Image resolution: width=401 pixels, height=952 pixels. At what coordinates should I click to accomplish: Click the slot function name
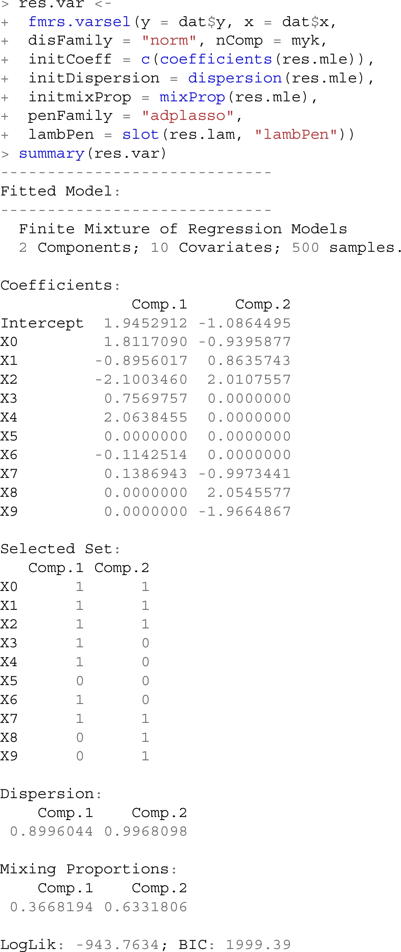140,135
